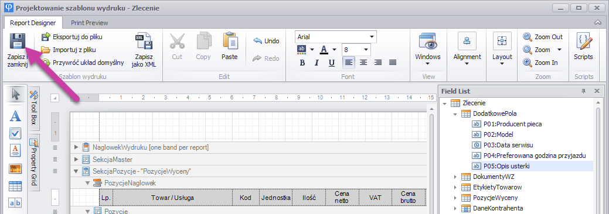Switch to the Print Preview tab
Image resolution: width=609 pixels, height=214 pixels.
click(89, 23)
